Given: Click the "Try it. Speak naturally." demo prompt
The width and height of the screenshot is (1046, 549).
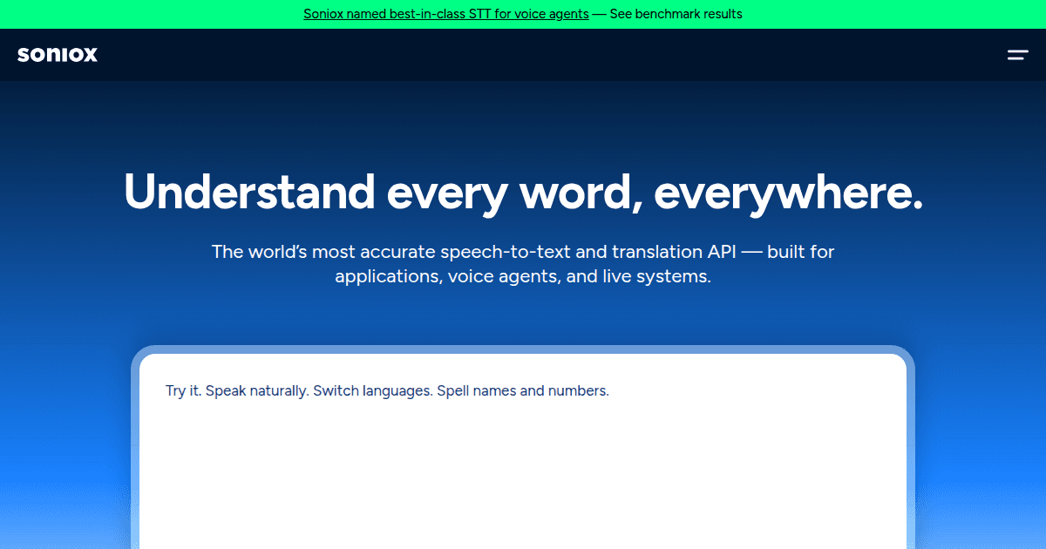Looking at the screenshot, I should click(387, 390).
